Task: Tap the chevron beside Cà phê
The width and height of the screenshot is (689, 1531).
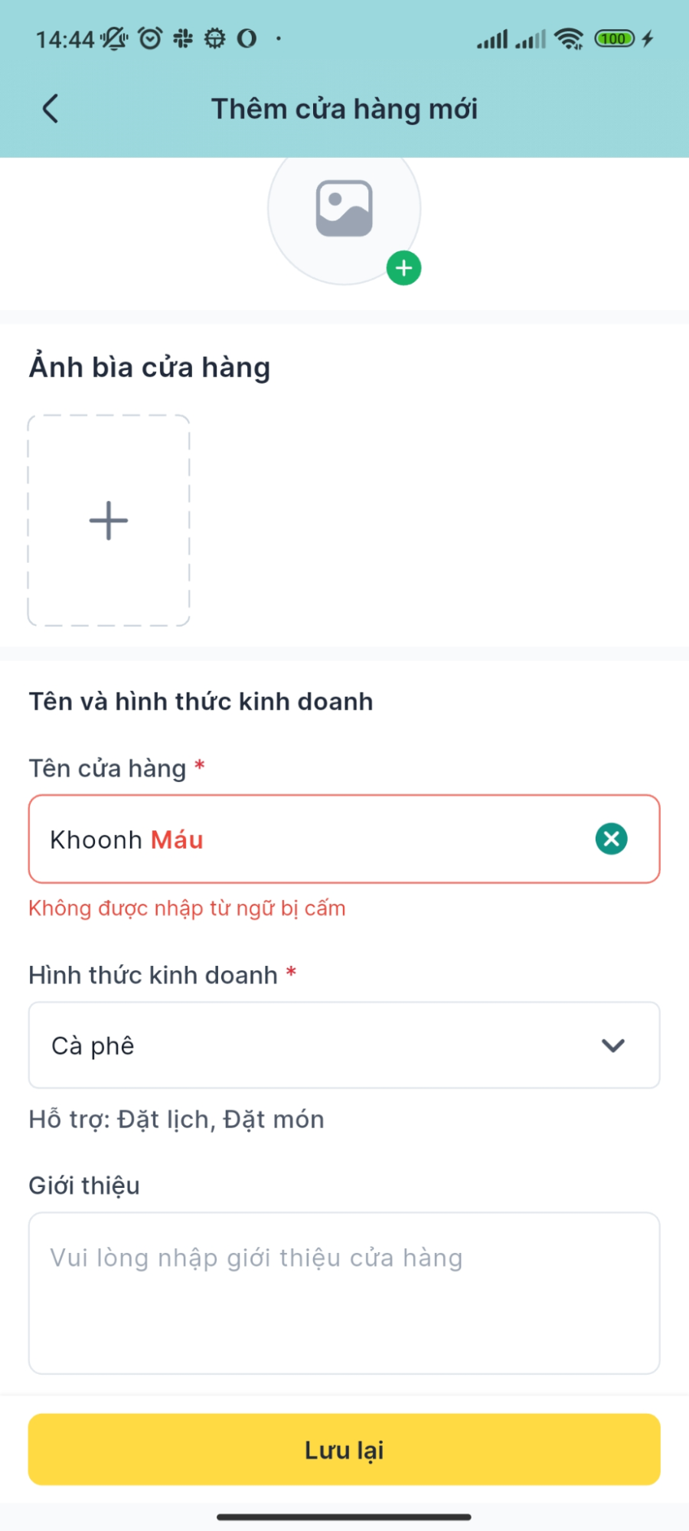Action: pyautogui.click(x=613, y=1045)
